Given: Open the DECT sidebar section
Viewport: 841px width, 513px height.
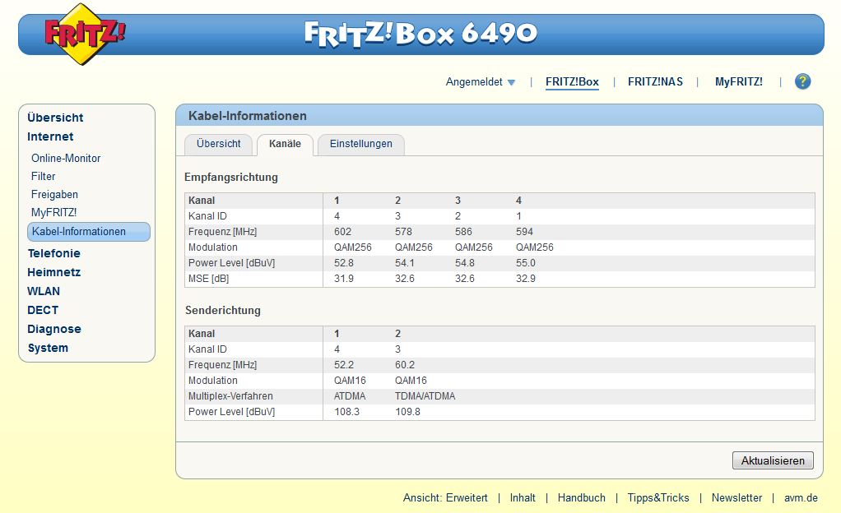Looking at the screenshot, I should tap(43, 310).
